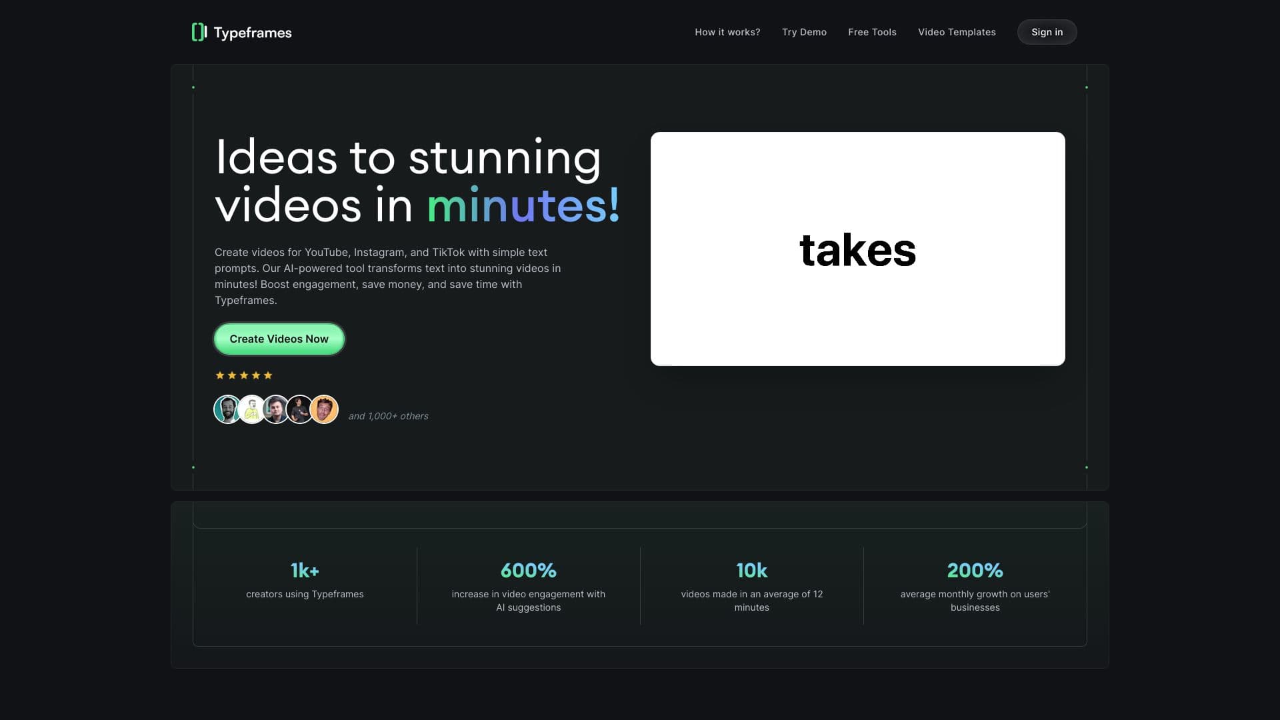Click the Sign in button
Viewport: 1280px width, 720px height.
[1047, 31]
